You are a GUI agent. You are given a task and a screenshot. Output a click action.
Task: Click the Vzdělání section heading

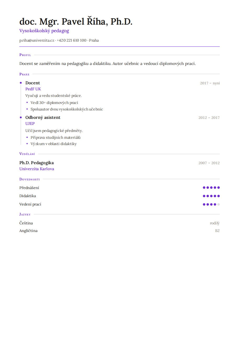[x=27, y=154]
